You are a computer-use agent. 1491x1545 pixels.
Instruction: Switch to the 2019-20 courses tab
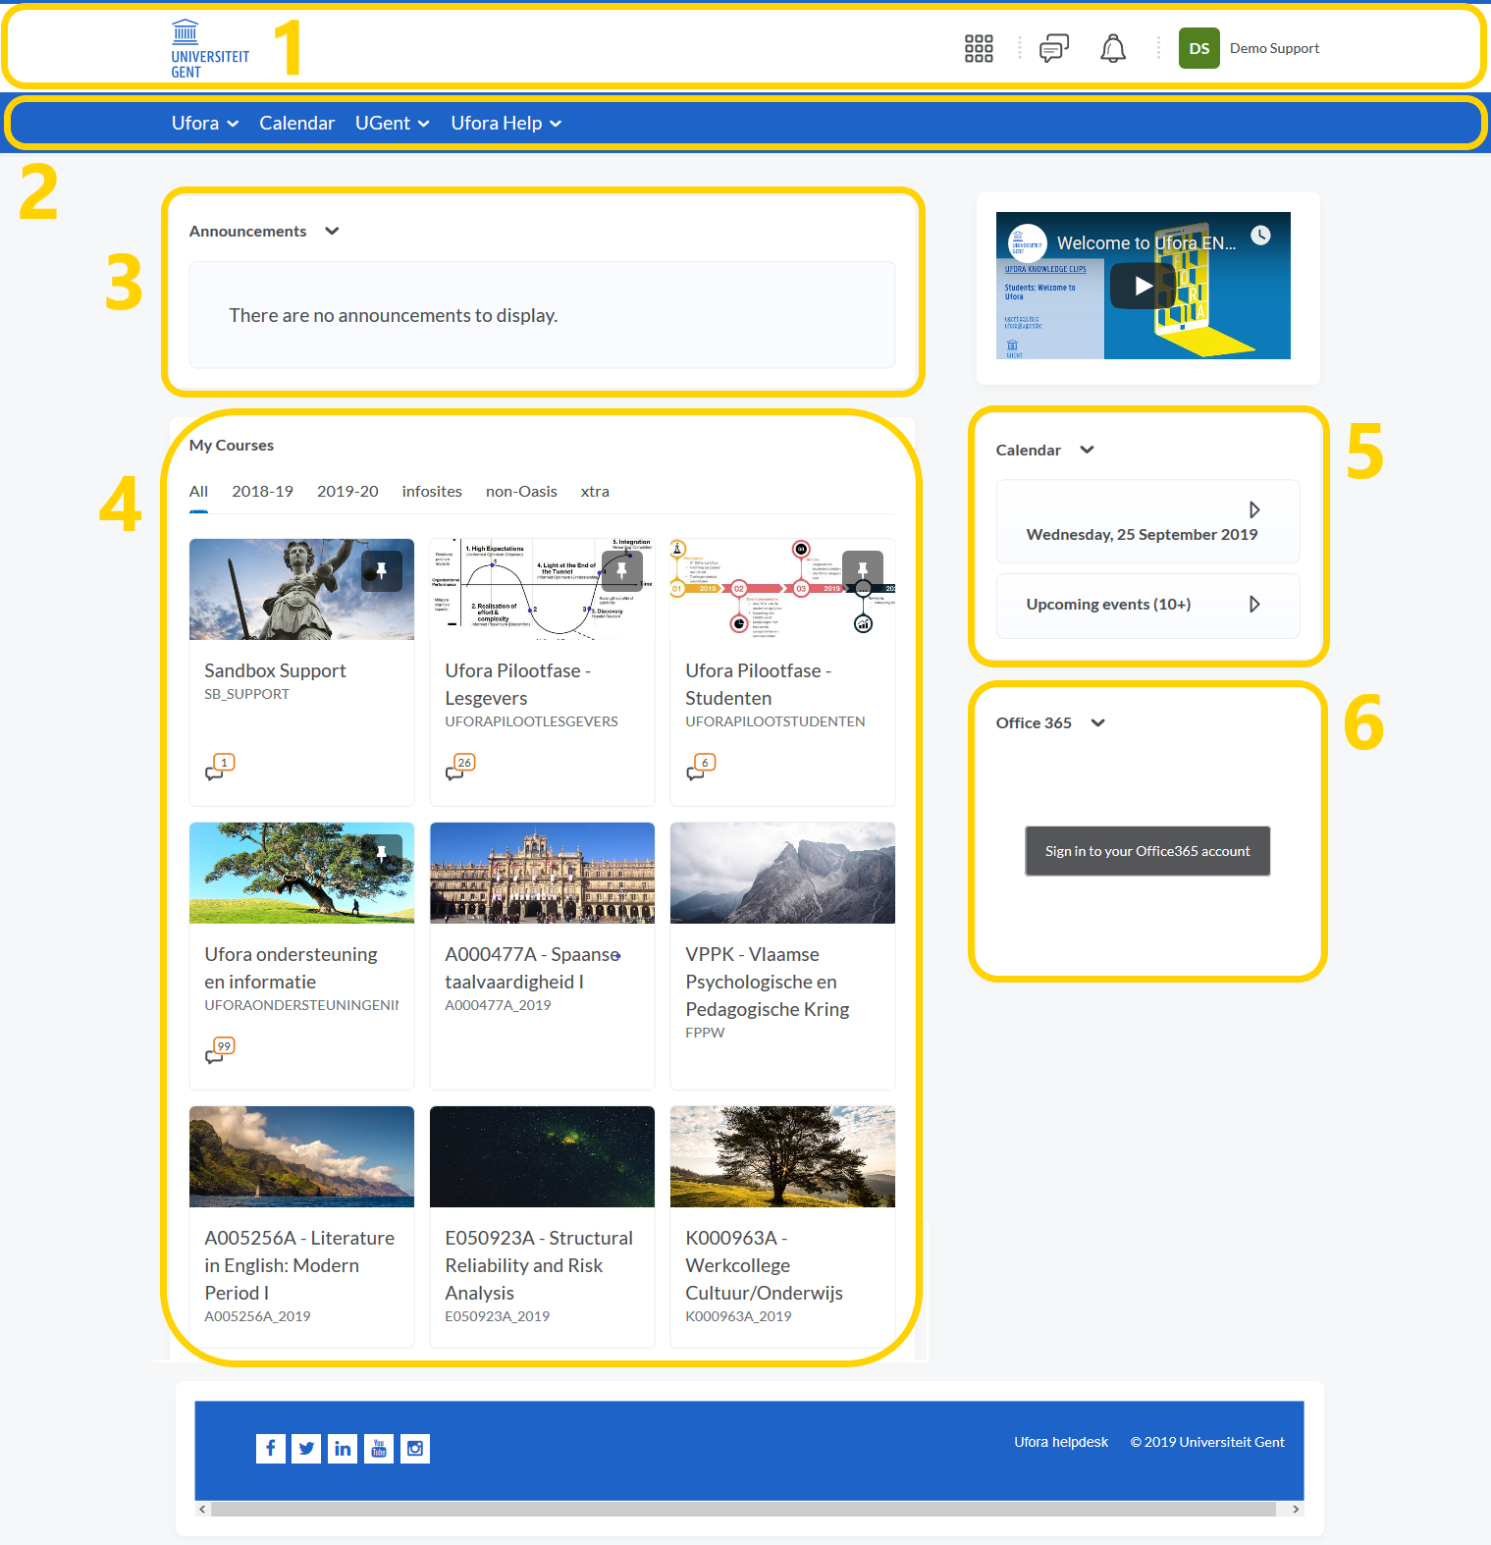[x=347, y=492]
